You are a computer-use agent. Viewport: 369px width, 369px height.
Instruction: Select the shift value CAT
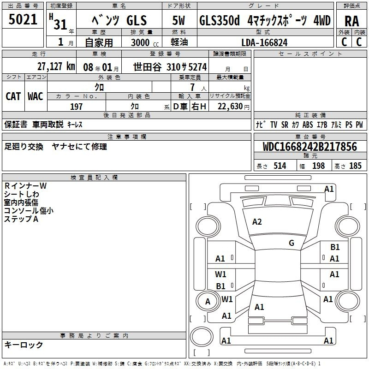(13, 96)
